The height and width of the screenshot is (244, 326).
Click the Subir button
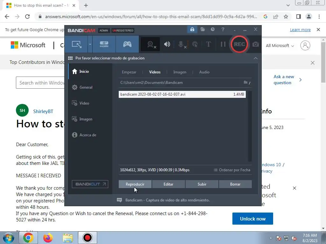click(202, 184)
